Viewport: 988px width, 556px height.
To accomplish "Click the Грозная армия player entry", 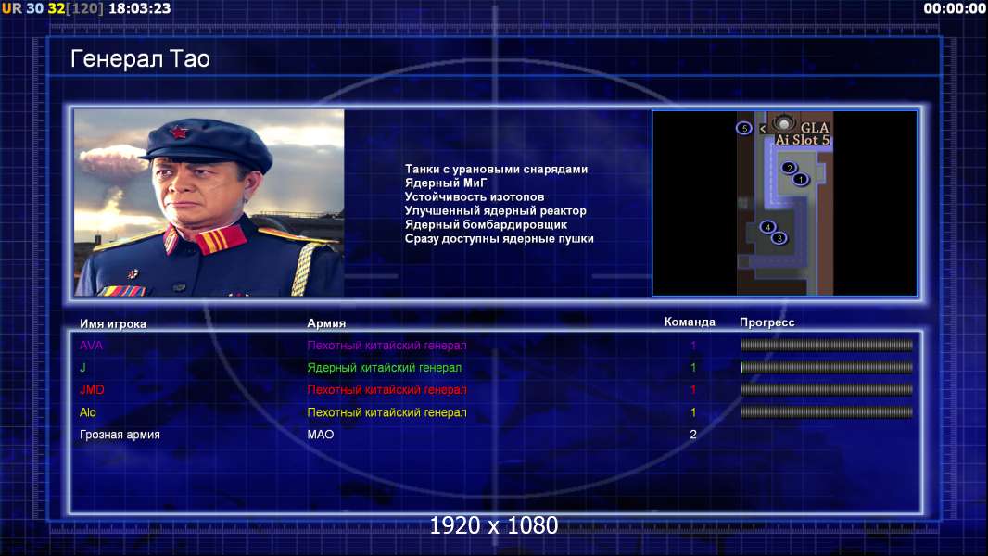I will click(x=120, y=435).
